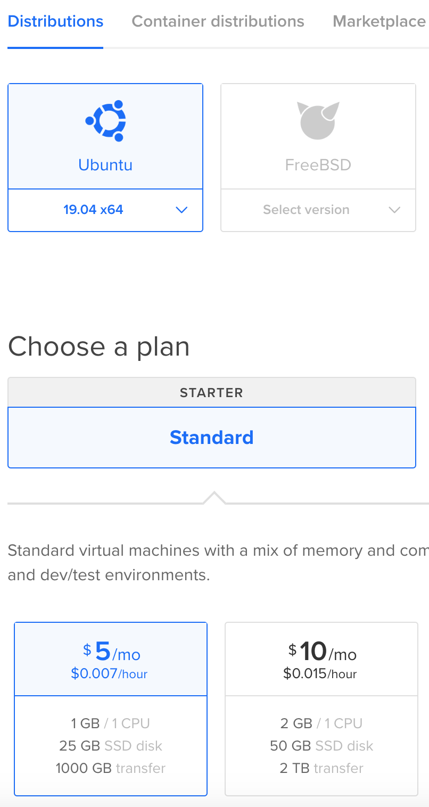
Task: Go to the Marketplace tab
Action: [379, 22]
